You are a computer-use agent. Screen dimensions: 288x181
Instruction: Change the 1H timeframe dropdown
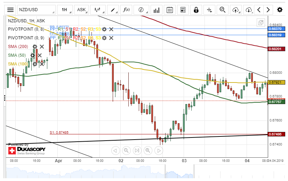65,10
